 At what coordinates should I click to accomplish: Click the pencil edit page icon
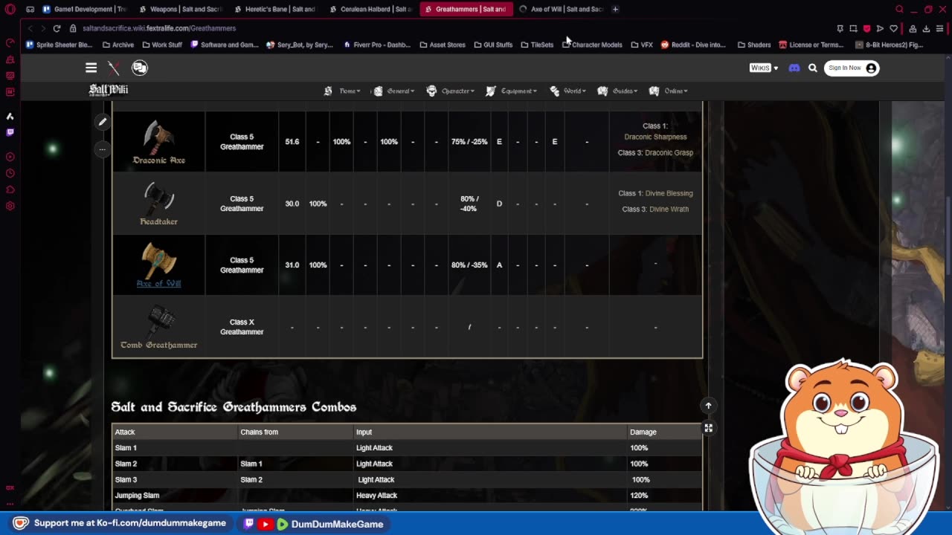pyautogui.click(x=103, y=121)
